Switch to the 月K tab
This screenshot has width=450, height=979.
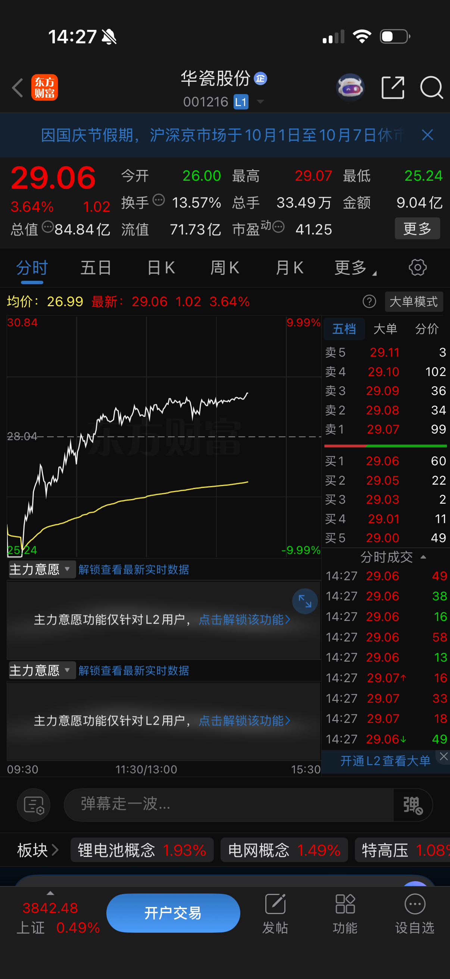pyautogui.click(x=290, y=268)
